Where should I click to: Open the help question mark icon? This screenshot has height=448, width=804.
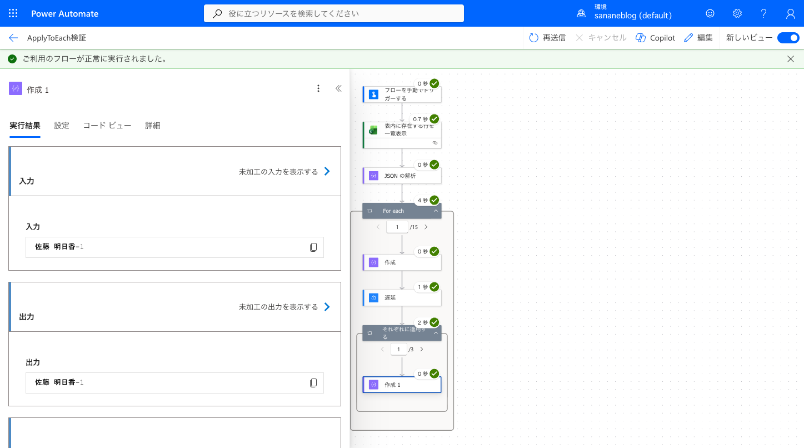(764, 13)
